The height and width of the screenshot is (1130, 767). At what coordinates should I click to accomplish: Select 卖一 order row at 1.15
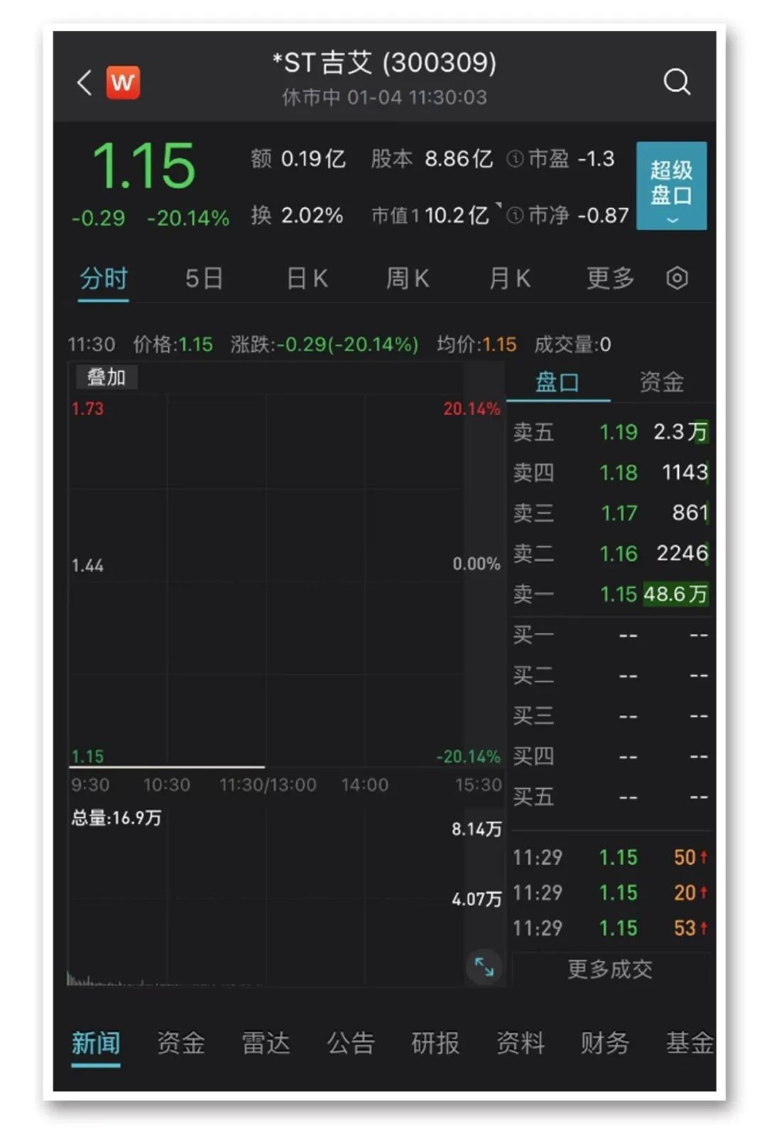coord(611,593)
